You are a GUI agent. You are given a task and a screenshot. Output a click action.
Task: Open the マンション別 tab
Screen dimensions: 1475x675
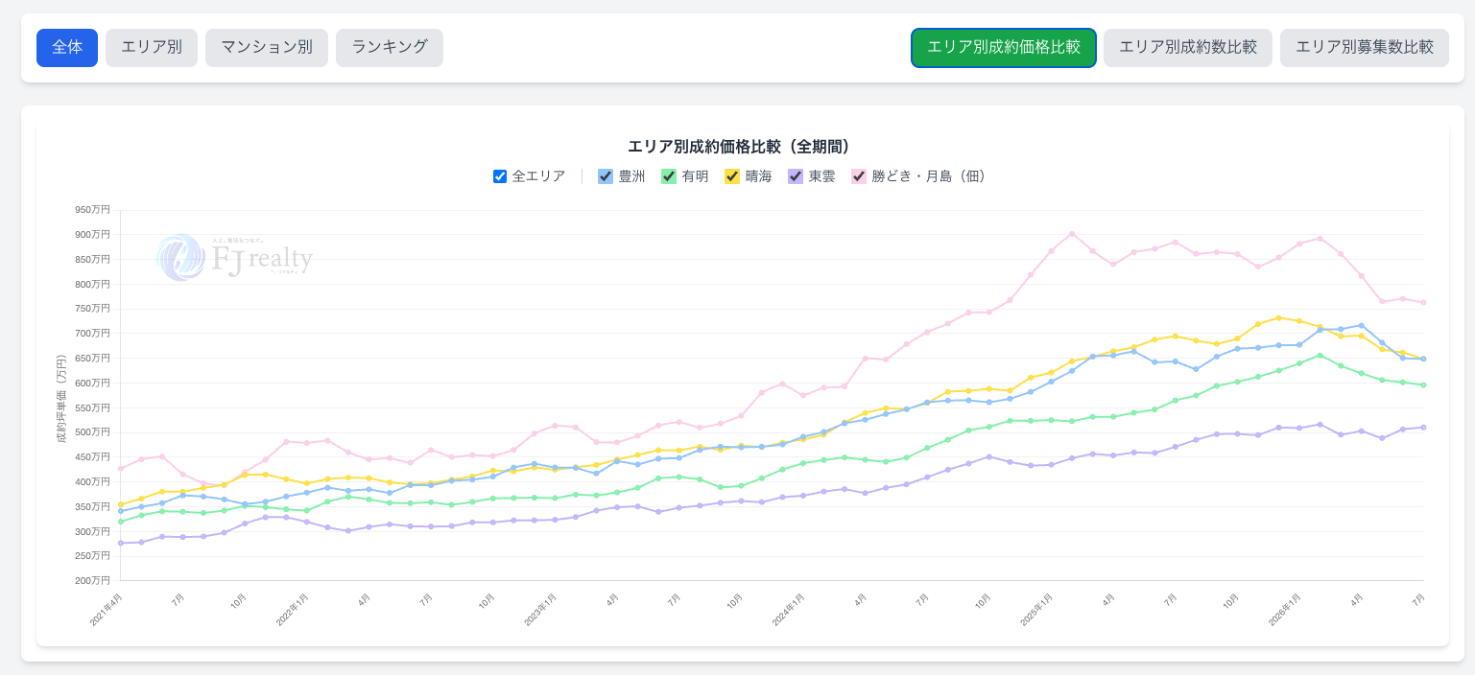(x=267, y=48)
